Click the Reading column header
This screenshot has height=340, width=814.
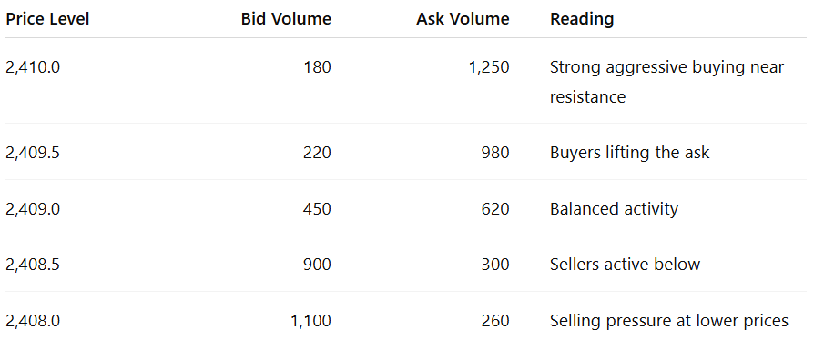(582, 20)
